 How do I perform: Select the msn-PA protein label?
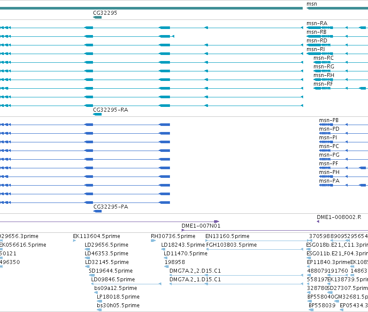(x=329, y=181)
